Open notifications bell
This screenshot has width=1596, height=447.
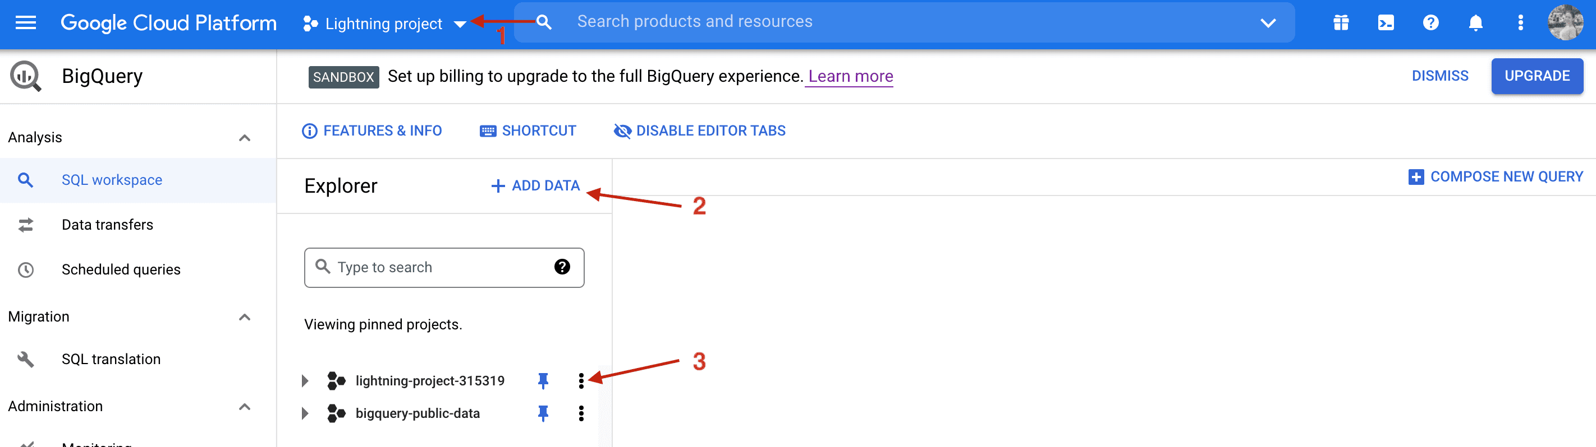click(x=1475, y=23)
